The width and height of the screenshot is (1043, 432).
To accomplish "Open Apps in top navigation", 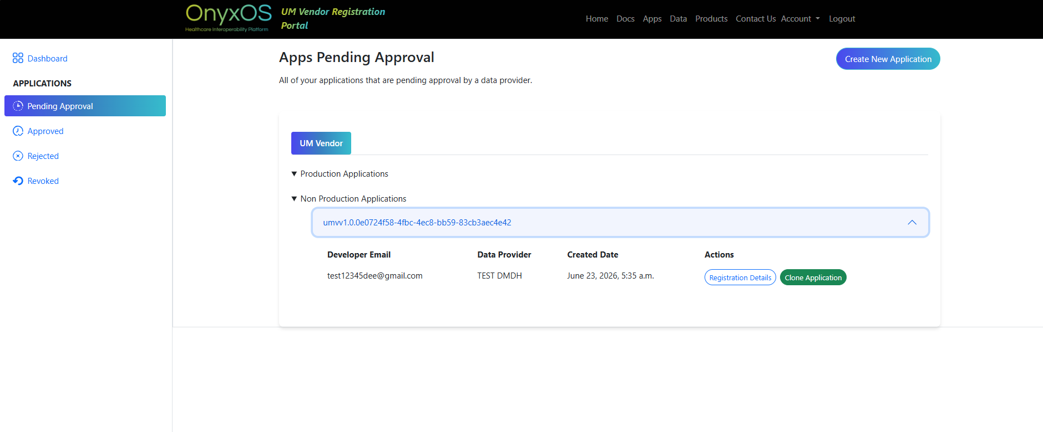I will [652, 19].
